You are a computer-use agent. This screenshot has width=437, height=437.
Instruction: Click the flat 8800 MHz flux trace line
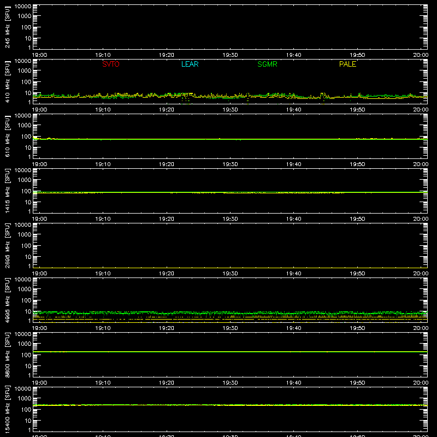pos(230,352)
